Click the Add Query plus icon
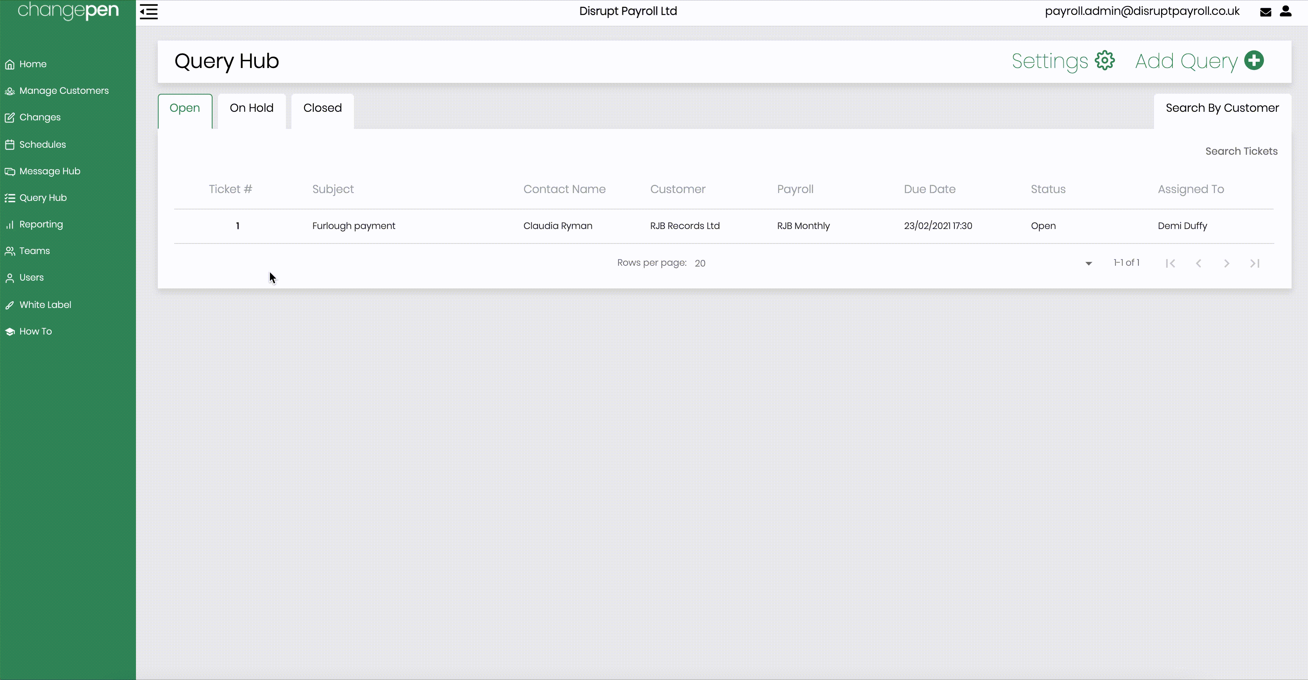1308x680 pixels. point(1254,61)
